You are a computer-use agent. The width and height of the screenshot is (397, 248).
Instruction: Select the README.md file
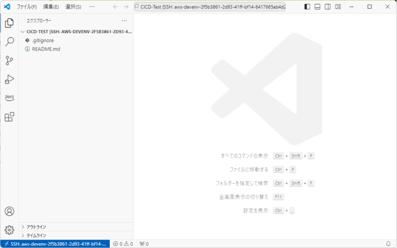pyautogui.click(x=46, y=49)
